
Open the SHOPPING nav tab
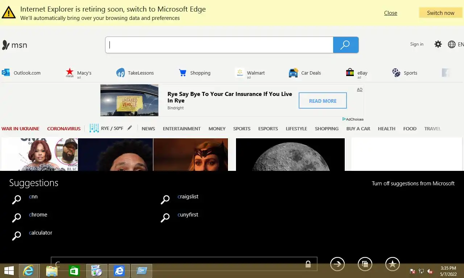(327, 129)
